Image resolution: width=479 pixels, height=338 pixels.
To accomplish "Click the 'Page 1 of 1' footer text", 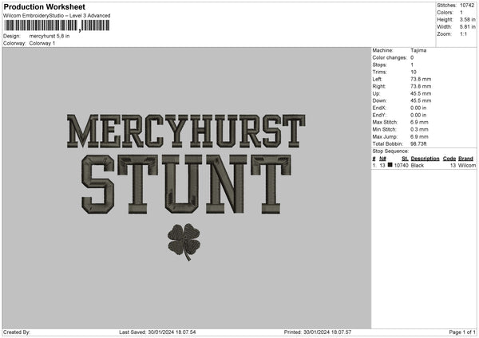I will [462, 332].
